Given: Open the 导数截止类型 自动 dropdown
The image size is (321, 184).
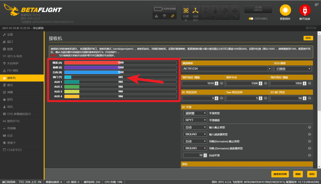Looking at the screenshot, I should [x=195, y=141].
